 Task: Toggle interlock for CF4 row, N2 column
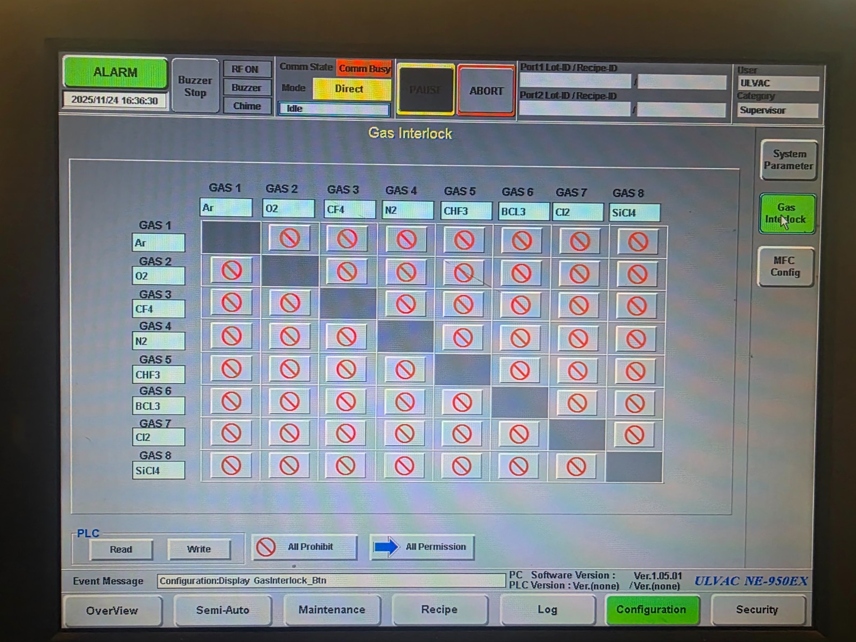click(406, 304)
